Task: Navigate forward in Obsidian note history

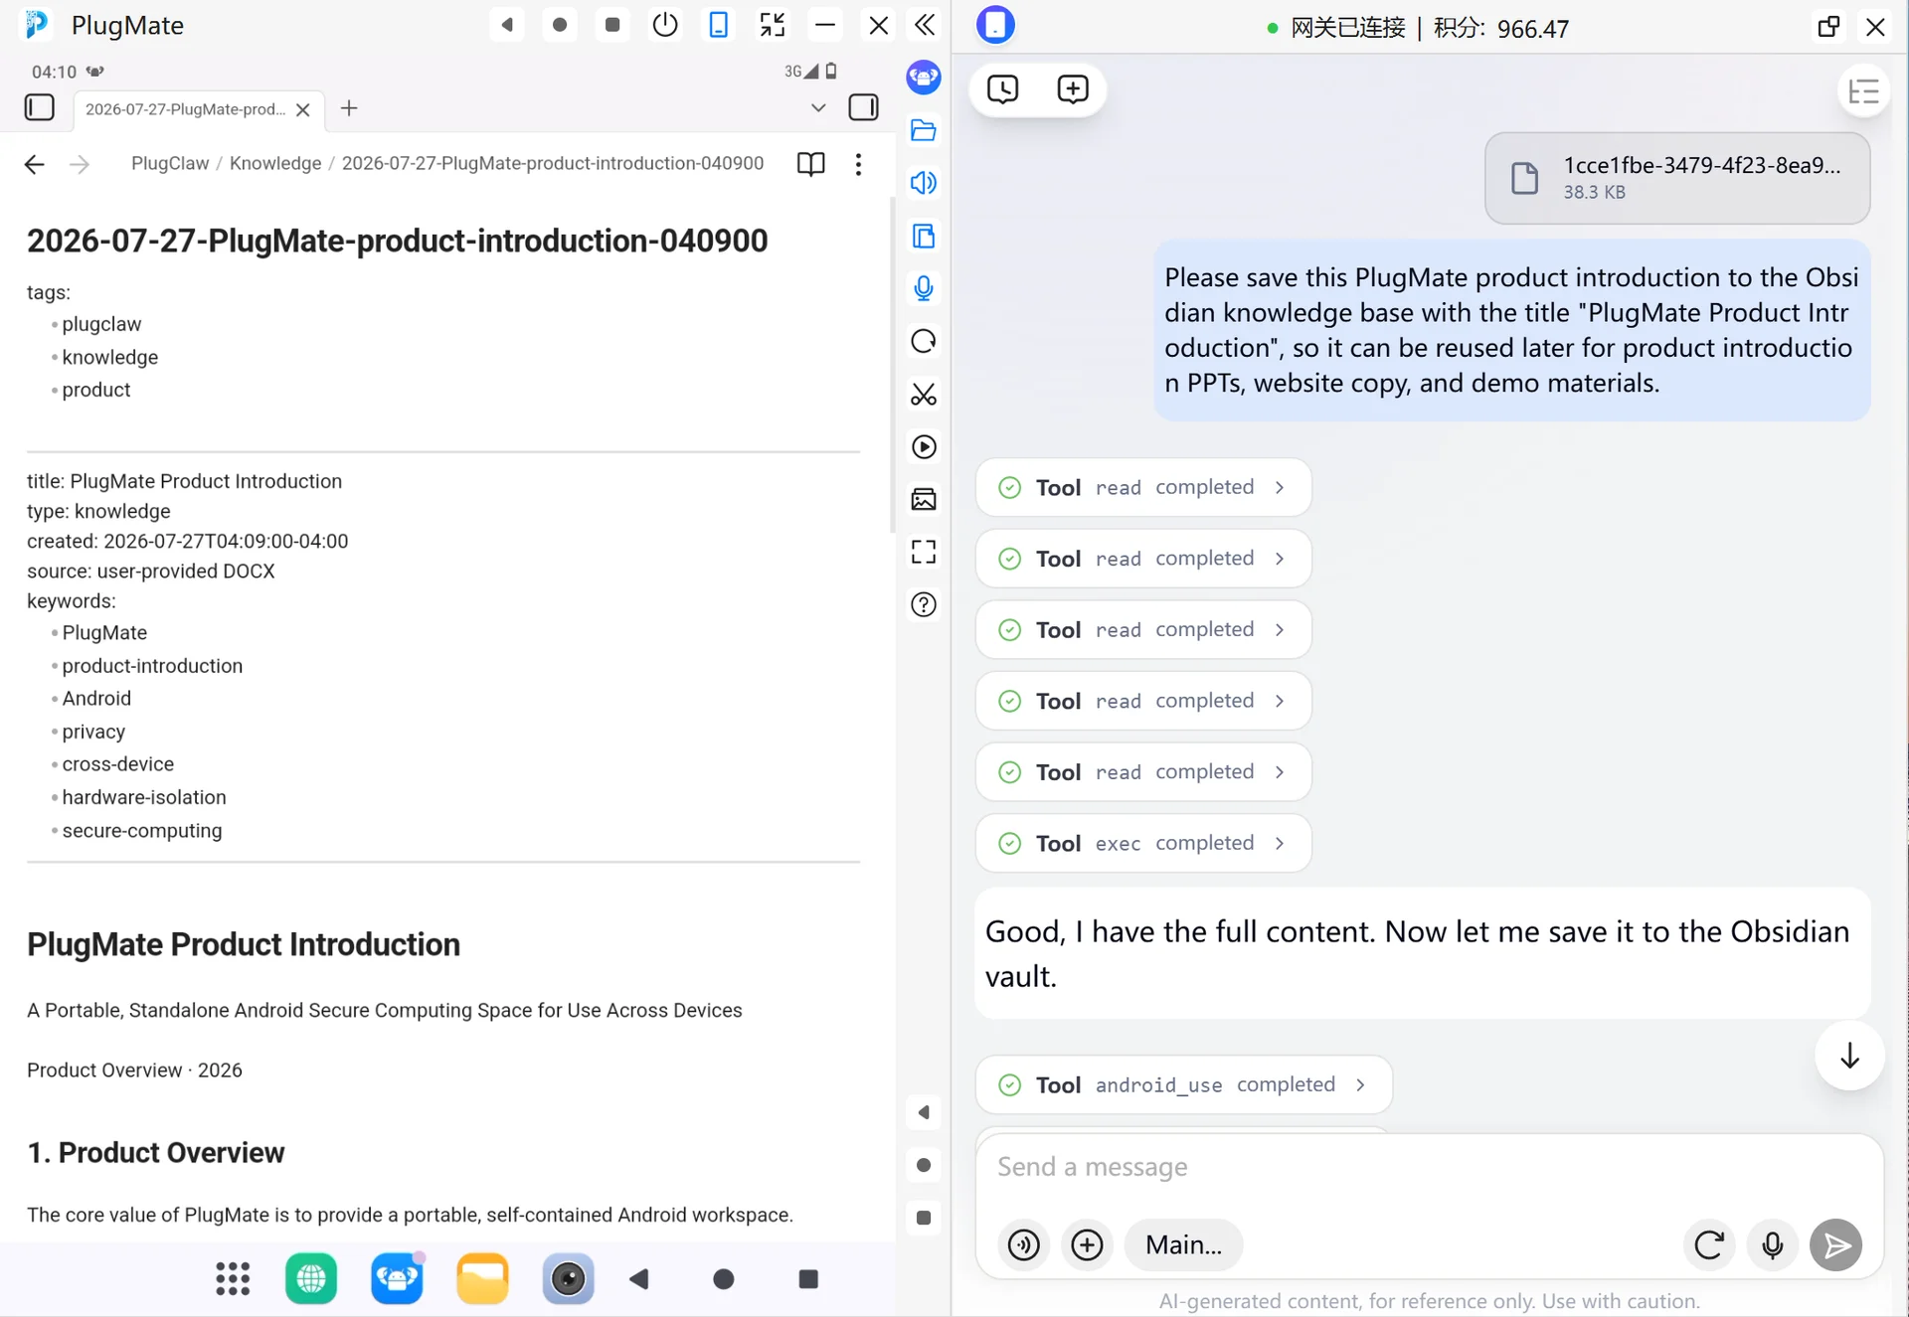Action: [x=80, y=164]
